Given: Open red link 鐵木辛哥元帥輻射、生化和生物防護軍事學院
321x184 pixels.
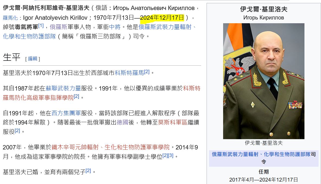Looking at the screenshot, I should click(x=110, y=147).
